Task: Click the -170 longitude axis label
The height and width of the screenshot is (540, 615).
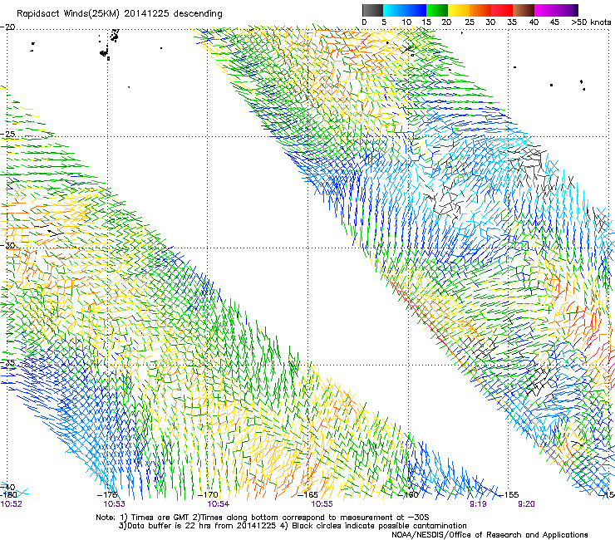Action: point(208,495)
